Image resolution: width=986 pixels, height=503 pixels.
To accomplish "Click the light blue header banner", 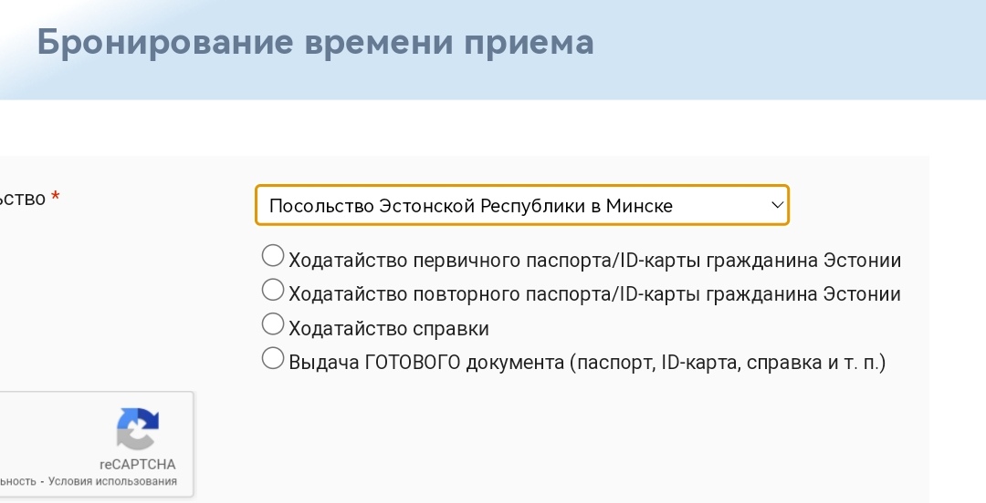I will click(785, 50).
